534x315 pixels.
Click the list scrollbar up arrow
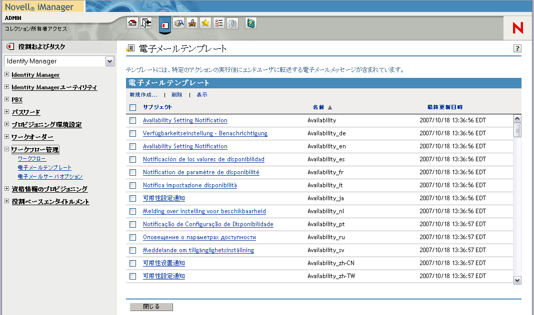517,119
